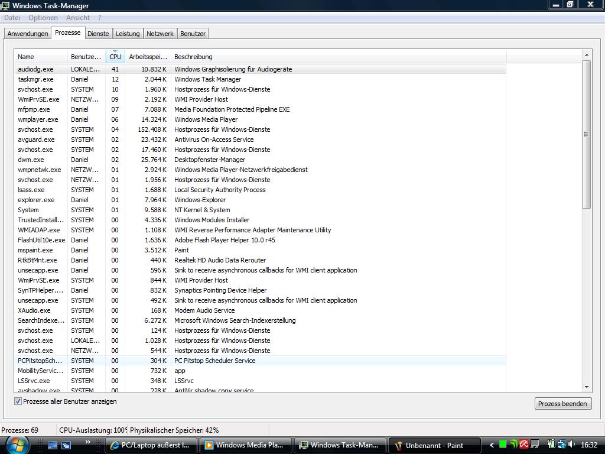Click the Task Manager icon in the title bar

pyautogui.click(x=5, y=5)
